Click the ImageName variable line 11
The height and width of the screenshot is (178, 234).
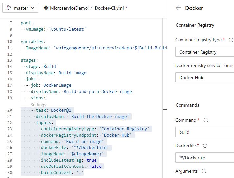[x=96, y=48]
